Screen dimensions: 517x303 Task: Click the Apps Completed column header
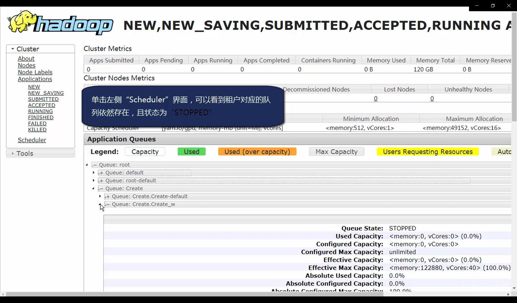[266, 60]
